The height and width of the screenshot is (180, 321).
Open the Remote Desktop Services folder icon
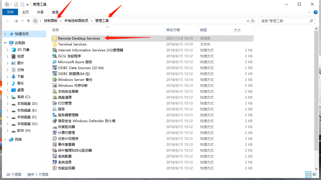(x=55, y=38)
